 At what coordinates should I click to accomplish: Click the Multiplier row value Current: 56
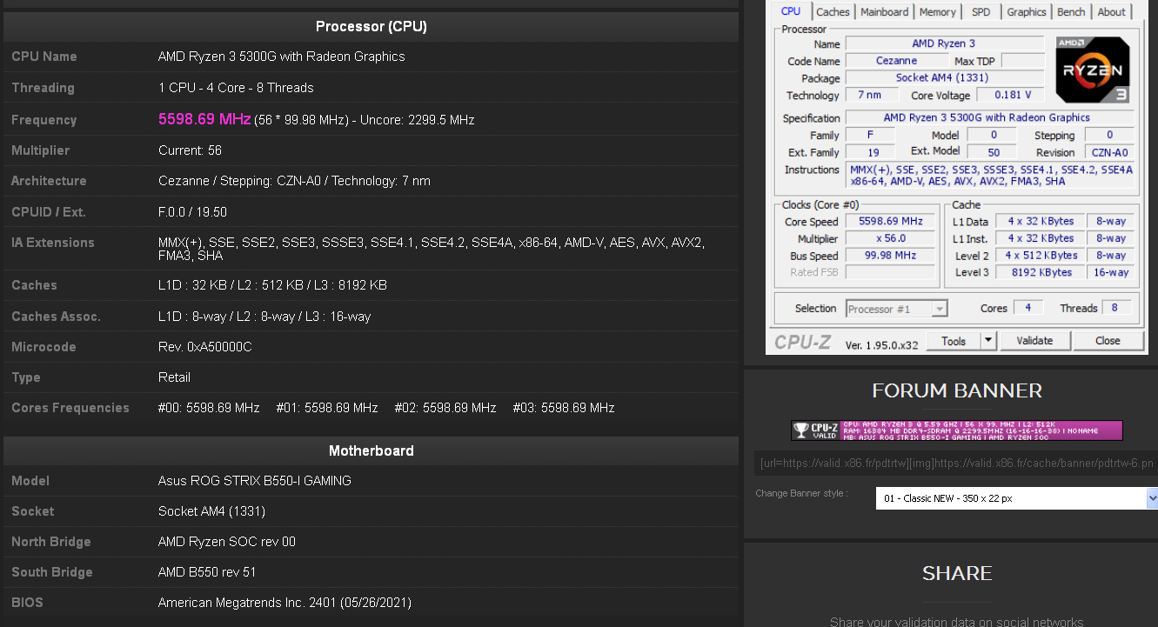point(190,150)
